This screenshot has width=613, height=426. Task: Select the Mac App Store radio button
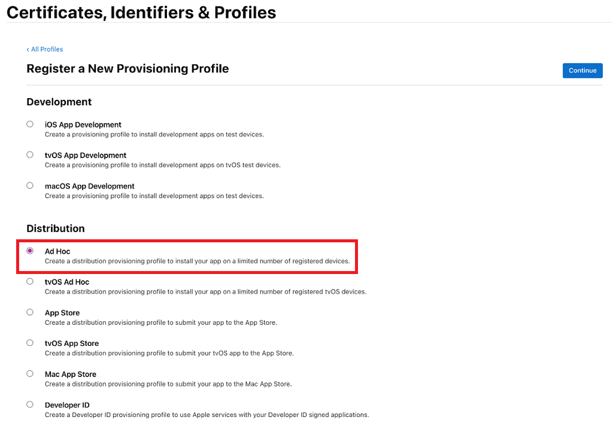[x=30, y=373]
